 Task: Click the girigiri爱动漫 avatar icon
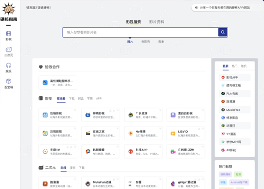[173, 184]
